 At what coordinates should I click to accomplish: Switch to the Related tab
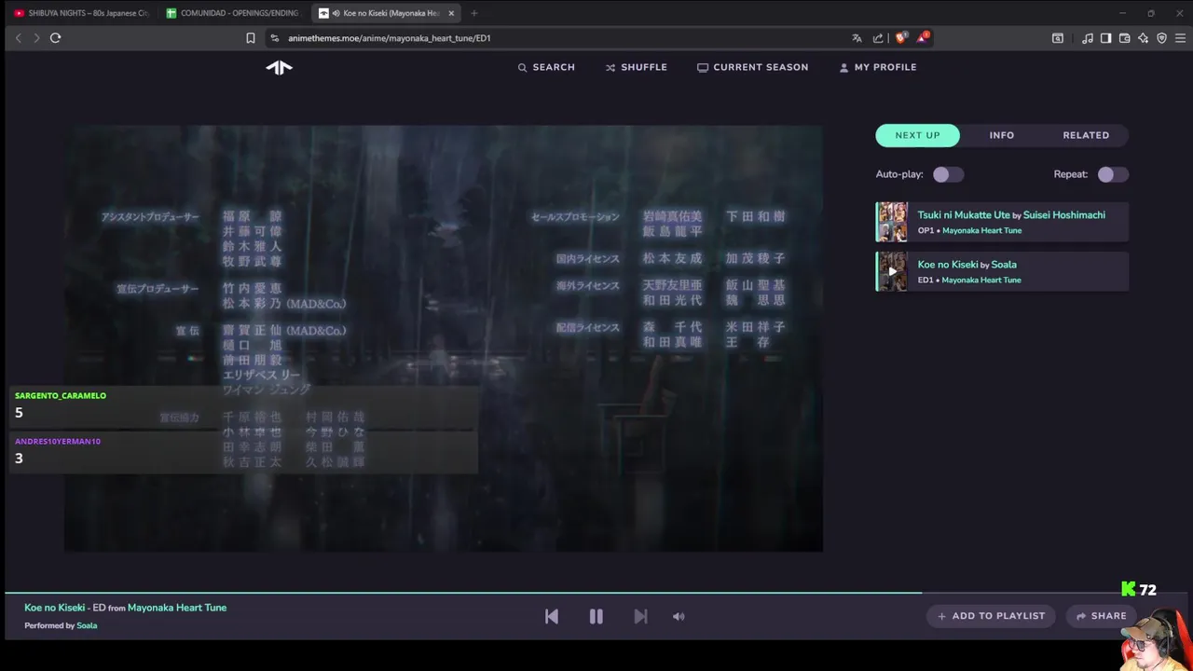click(x=1086, y=135)
